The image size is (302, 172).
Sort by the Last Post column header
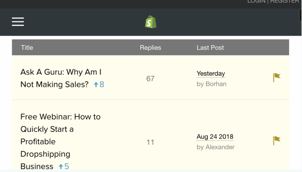tap(210, 47)
